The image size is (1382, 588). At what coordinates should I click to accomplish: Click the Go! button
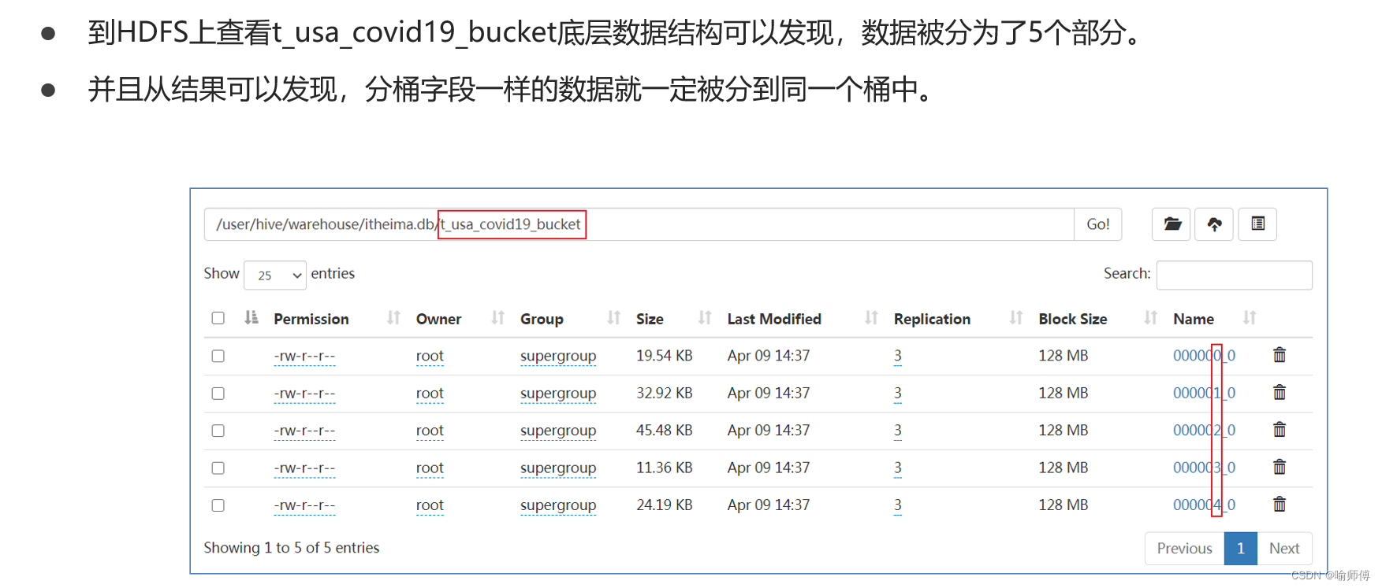click(1097, 224)
